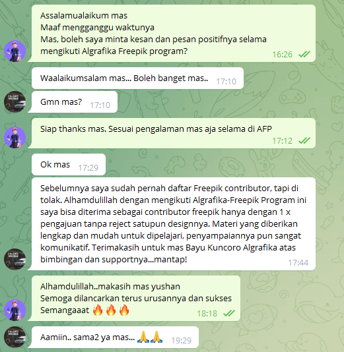Select 'Siap thanks mas. Sesuai pengalaman' message bubble

tap(174, 133)
